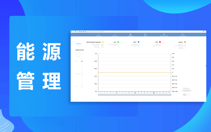Screen dimensions: 211x132
Task: Open browser menu at address bar end
Action: pyautogui.click(x=205, y=31)
